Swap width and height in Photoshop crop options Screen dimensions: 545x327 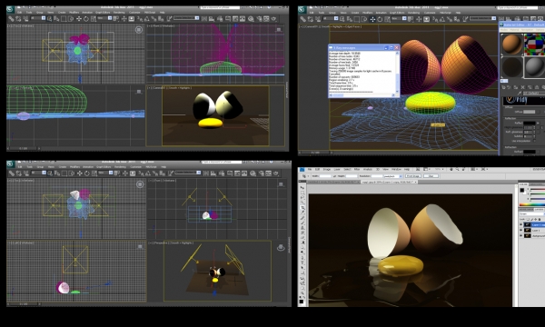334,176
